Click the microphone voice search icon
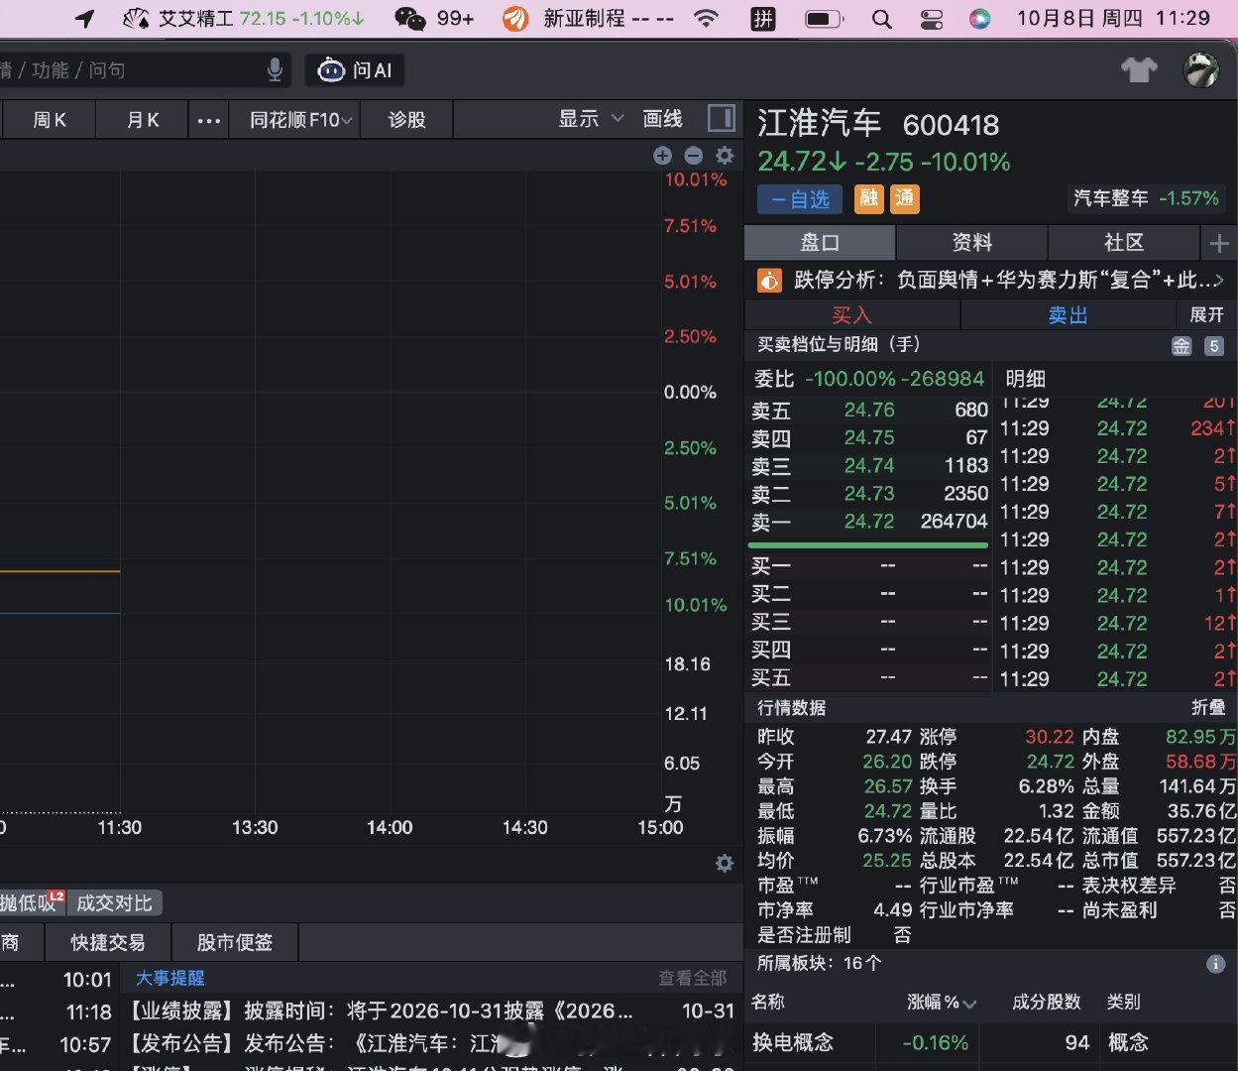1238x1071 pixels. 276,69
